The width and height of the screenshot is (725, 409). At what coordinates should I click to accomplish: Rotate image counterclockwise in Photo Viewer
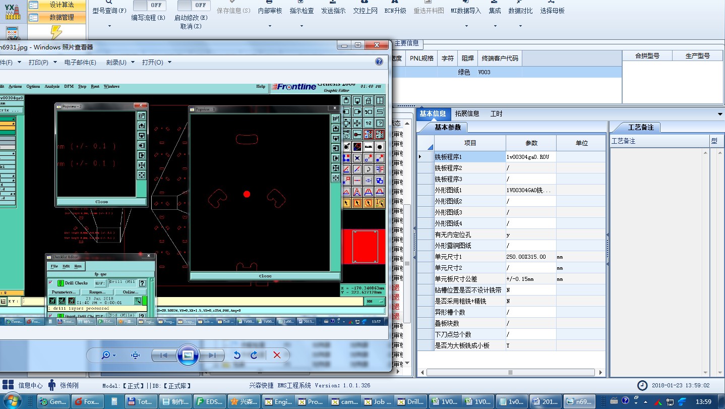point(237,355)
